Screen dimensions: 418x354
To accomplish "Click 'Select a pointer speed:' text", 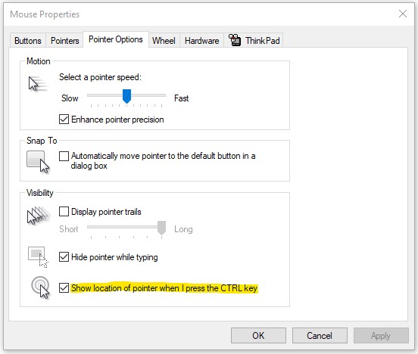I will tap(100, 77).
